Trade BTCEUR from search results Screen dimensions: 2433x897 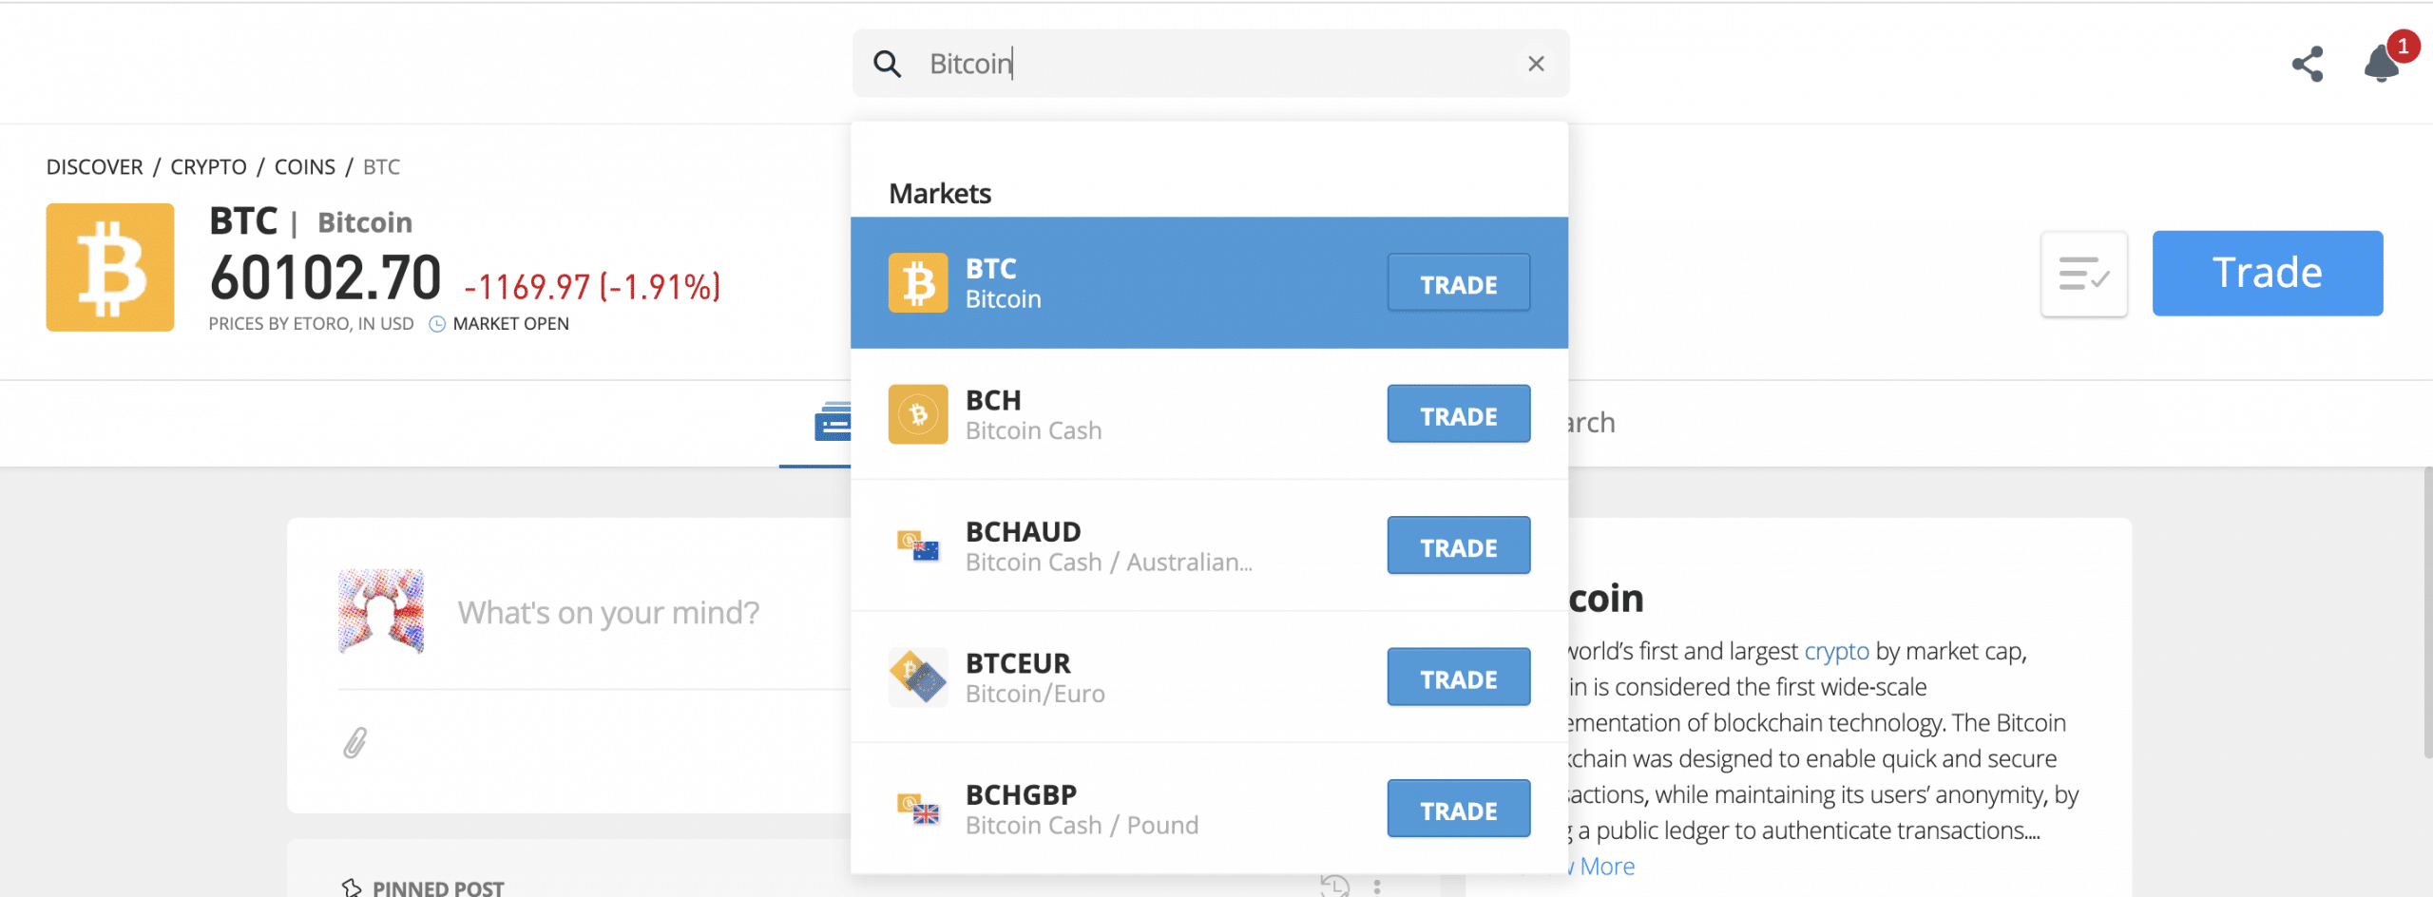point(1458,677)
